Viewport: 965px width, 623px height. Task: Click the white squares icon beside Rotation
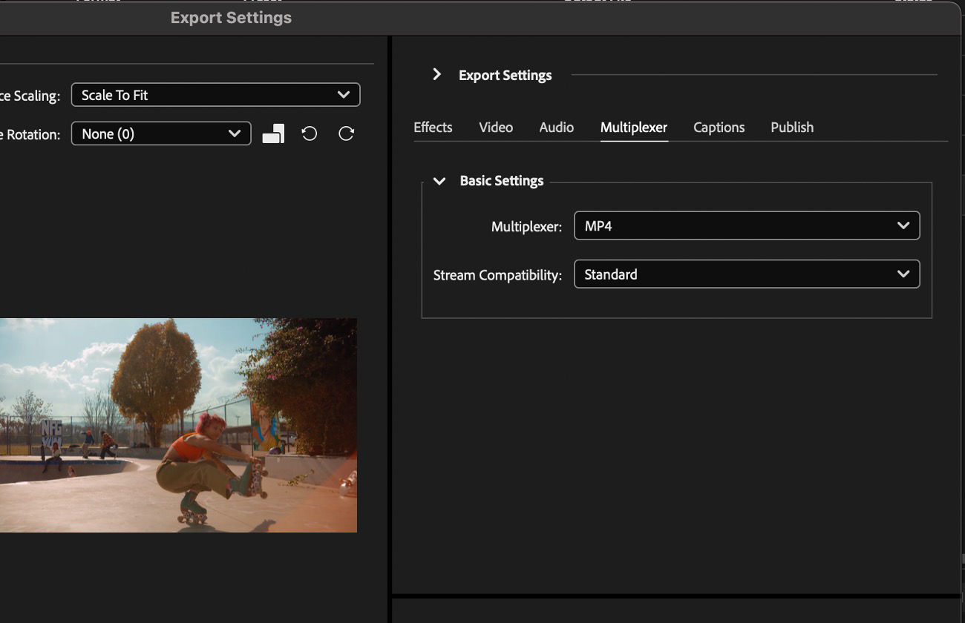(273, 134)
